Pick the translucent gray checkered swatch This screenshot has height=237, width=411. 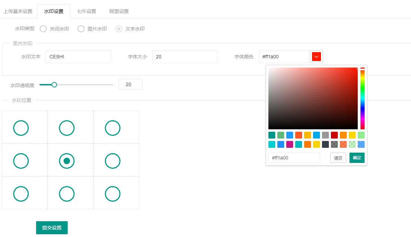click(x=334, y=144)
